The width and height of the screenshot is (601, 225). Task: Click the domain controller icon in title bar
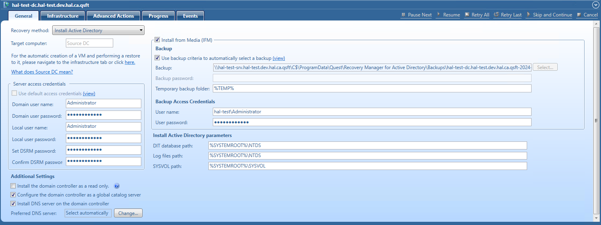tap(6, 4)
